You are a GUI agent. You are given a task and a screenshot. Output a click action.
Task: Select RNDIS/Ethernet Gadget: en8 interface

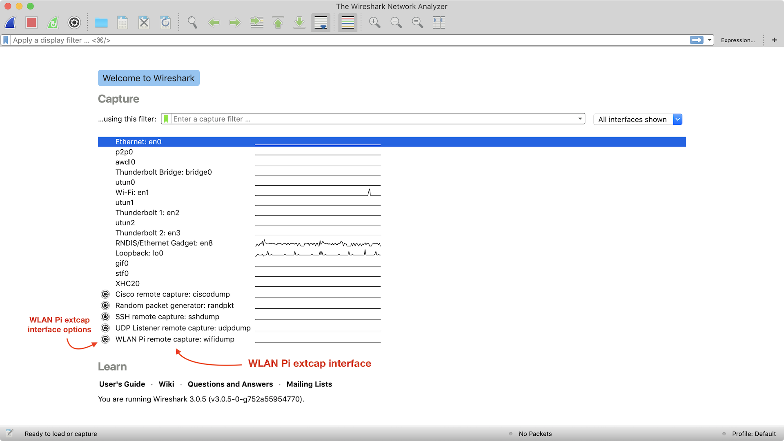(x=392, y=243)
